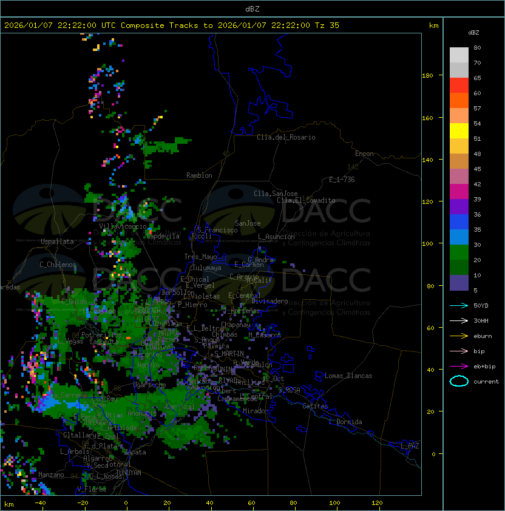The width and height of the screenshot is (505, 511).
Task: Select the magenta 39-42 dBZ swatch
Action: (x=459, y=192)
